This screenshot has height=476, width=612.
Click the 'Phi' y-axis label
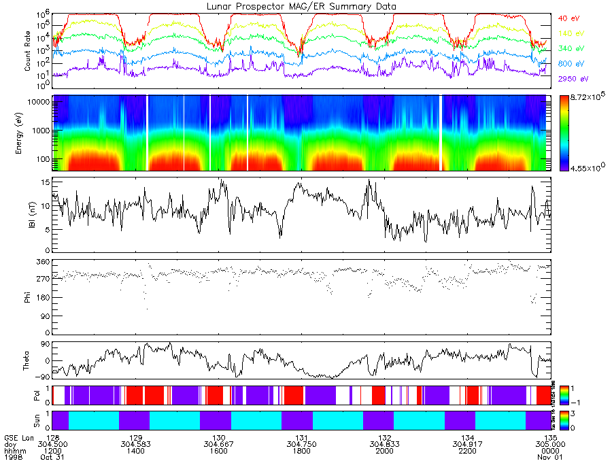(27, 298)
